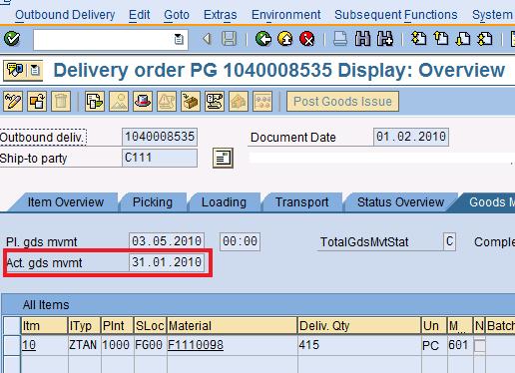Click item type cell ZTAN
Image resolution: width=515 pixels, height=373 pixels.
(84, 345)
